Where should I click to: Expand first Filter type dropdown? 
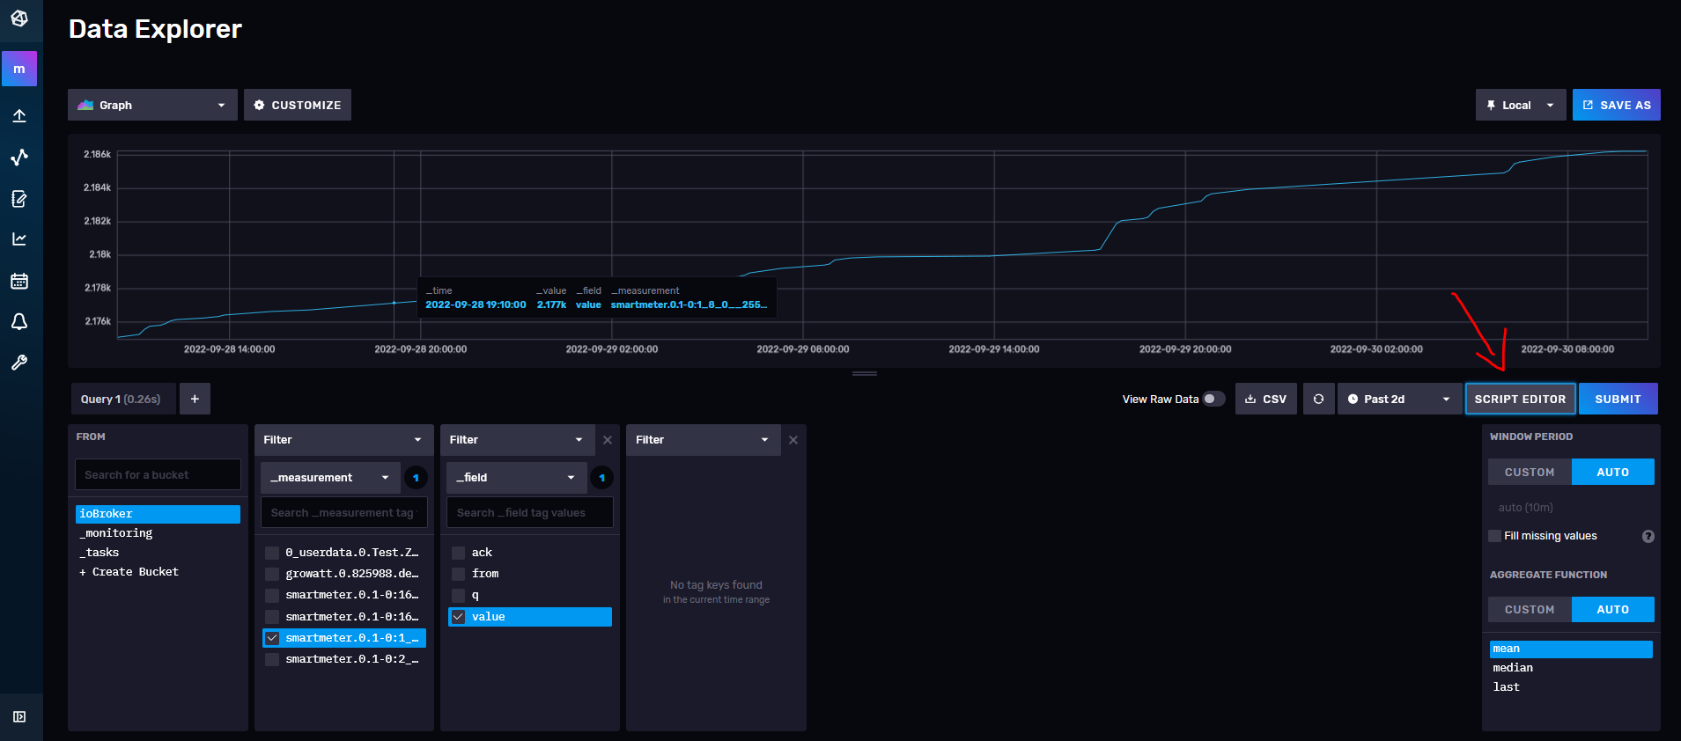tap(343, 440)
